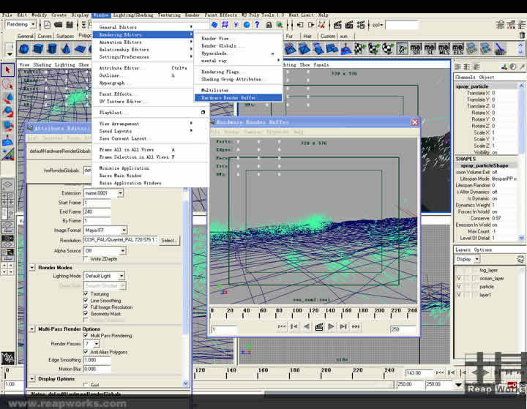This screenshot has height=409, width=527.
Task: Open render view clapperboard icon in toolbar
Action: pos(337,25)
